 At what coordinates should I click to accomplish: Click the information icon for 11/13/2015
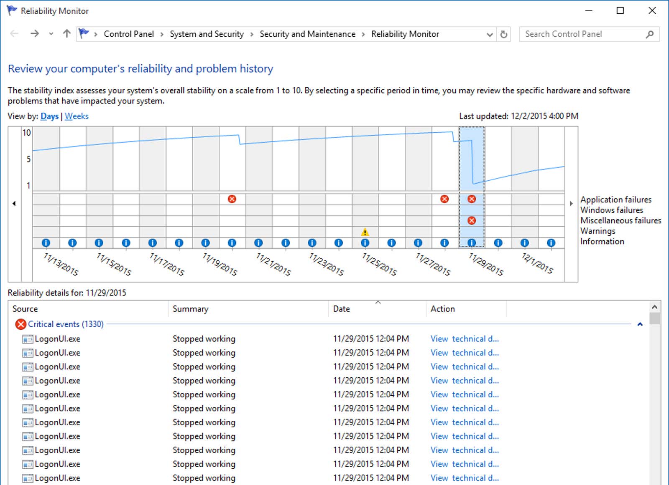click(46, 242)
